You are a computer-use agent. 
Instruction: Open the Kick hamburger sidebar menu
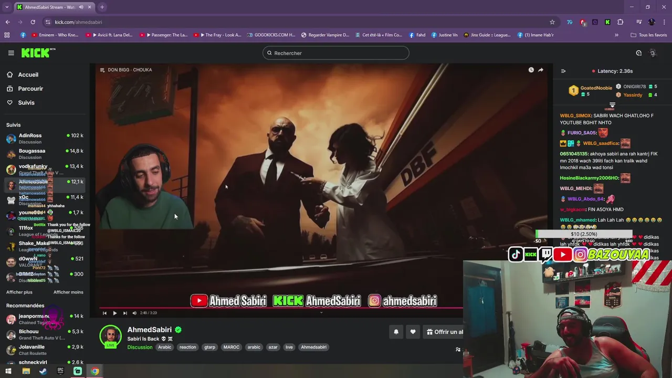click(11, 53)
